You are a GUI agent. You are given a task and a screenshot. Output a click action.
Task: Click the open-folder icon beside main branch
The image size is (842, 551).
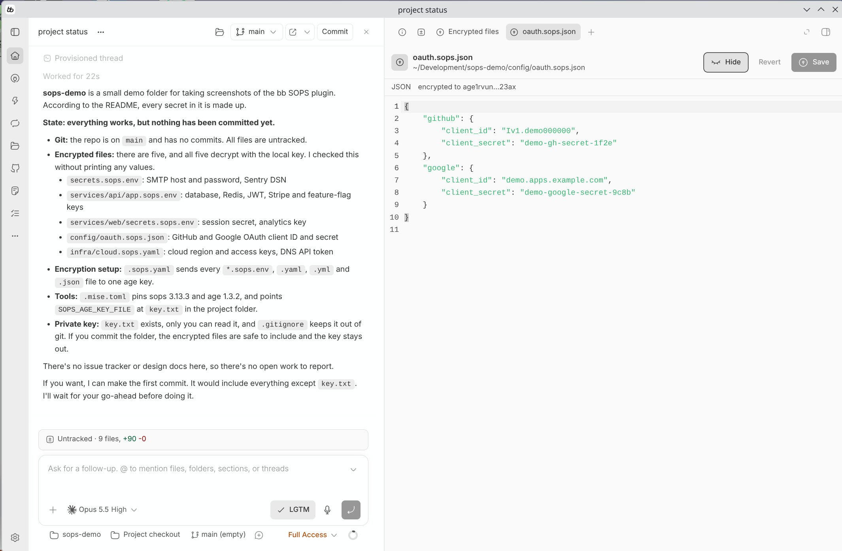click(x=219, y=32)
